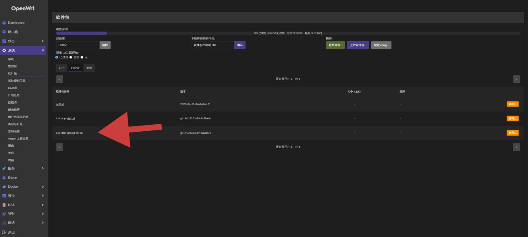Click the disk space usage bar

tap(288, 33)
